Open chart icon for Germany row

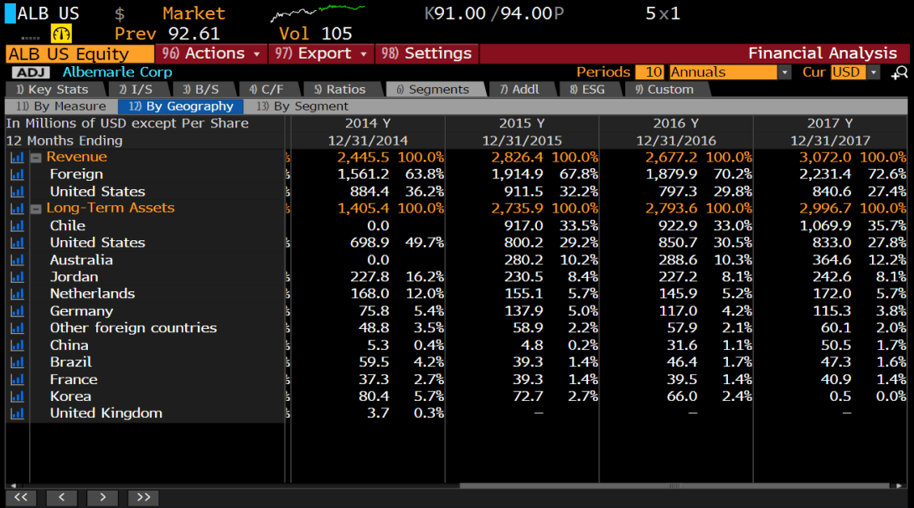18,311
